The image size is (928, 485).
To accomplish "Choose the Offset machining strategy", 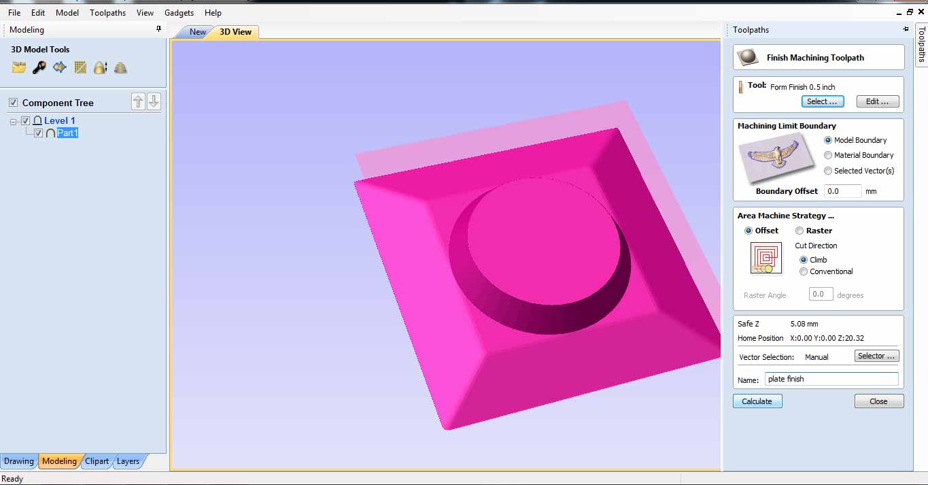I will click(749, 231).
